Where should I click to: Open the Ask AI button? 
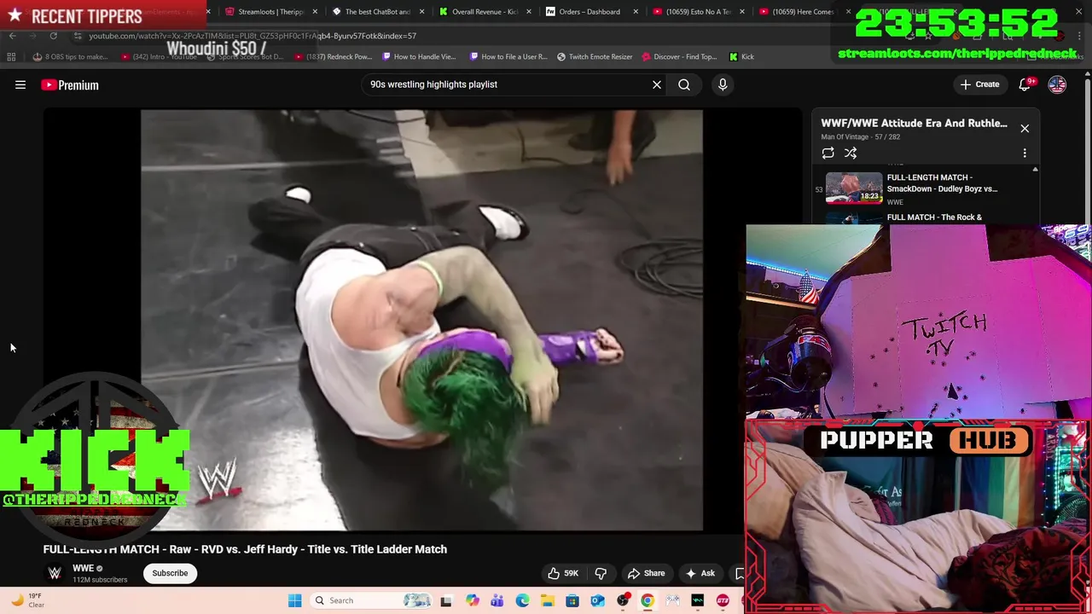click(700, 573)
